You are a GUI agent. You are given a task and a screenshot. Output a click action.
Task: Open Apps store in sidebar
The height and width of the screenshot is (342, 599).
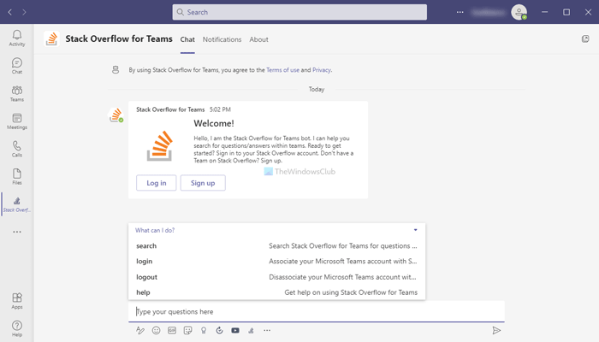[17, 301]
